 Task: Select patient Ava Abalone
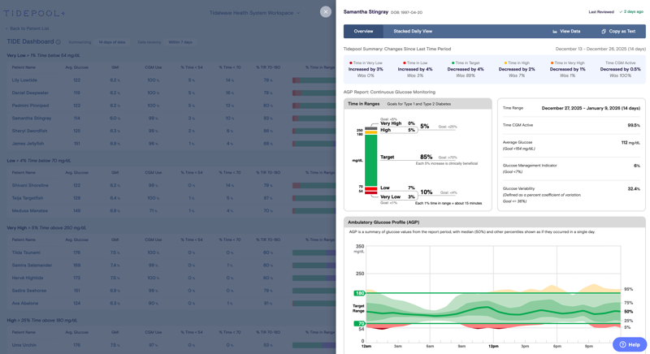[x=25, y=304]
